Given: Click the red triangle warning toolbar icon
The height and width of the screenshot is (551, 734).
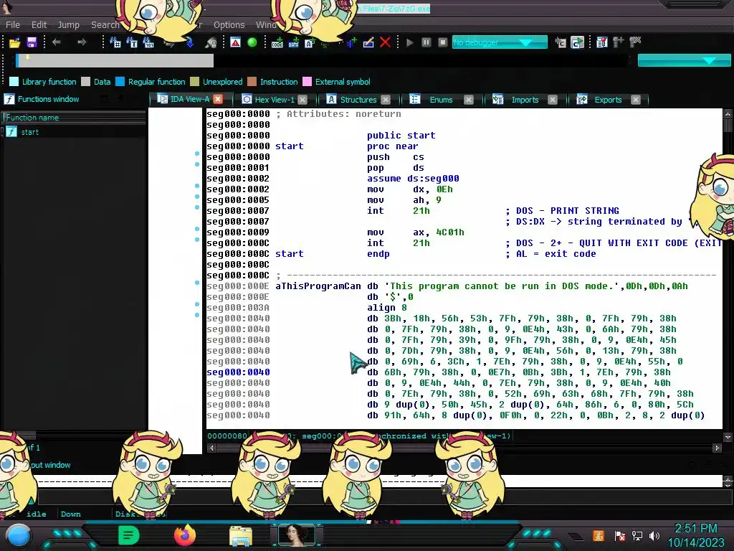Looking at the screenshot, I should tap(235, 42).
